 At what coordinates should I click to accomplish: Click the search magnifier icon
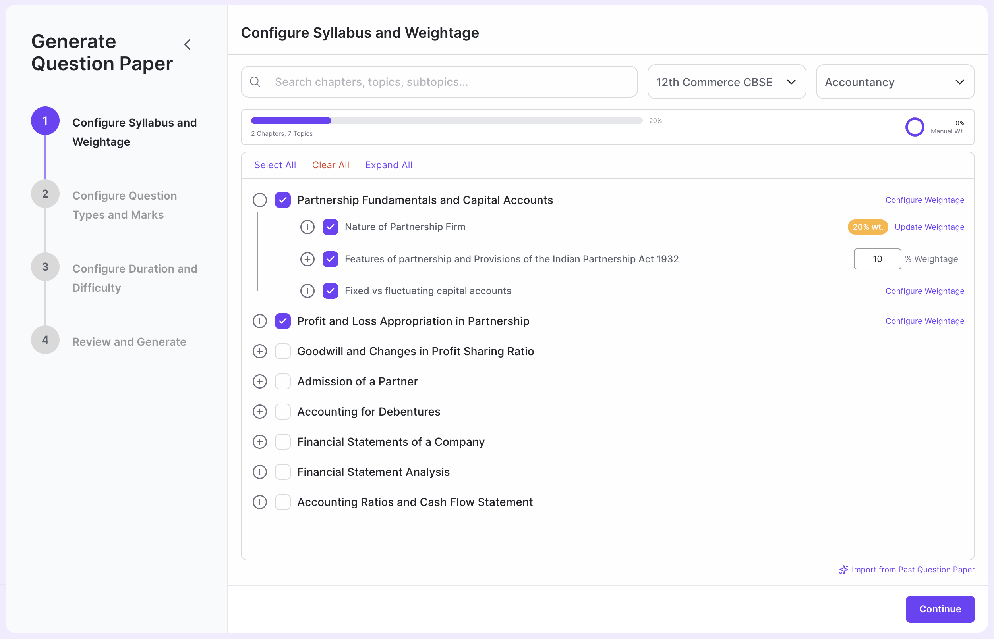(x=255, y=82)
